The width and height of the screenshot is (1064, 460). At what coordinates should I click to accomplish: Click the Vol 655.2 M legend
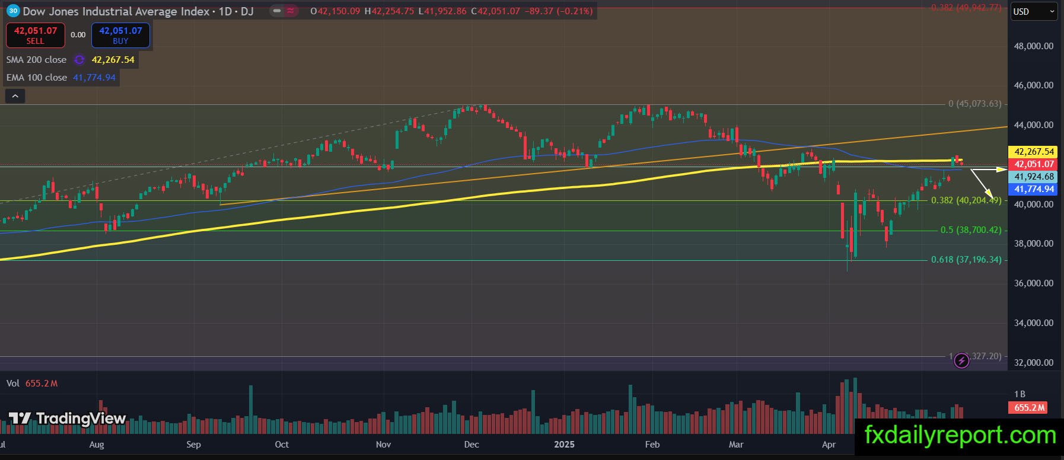32,384
